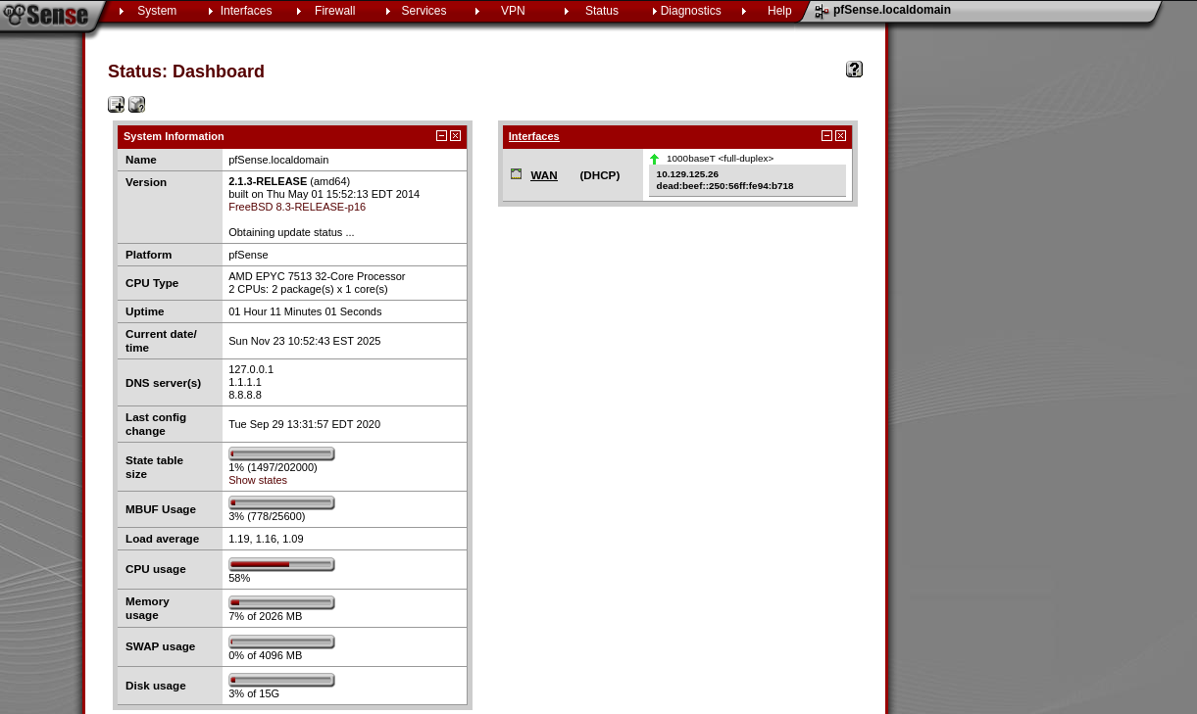The image size is (1197, 714).
Task: Open the dashboard help question mark icon
Action: pyautogui.click(x=854, y=70)
